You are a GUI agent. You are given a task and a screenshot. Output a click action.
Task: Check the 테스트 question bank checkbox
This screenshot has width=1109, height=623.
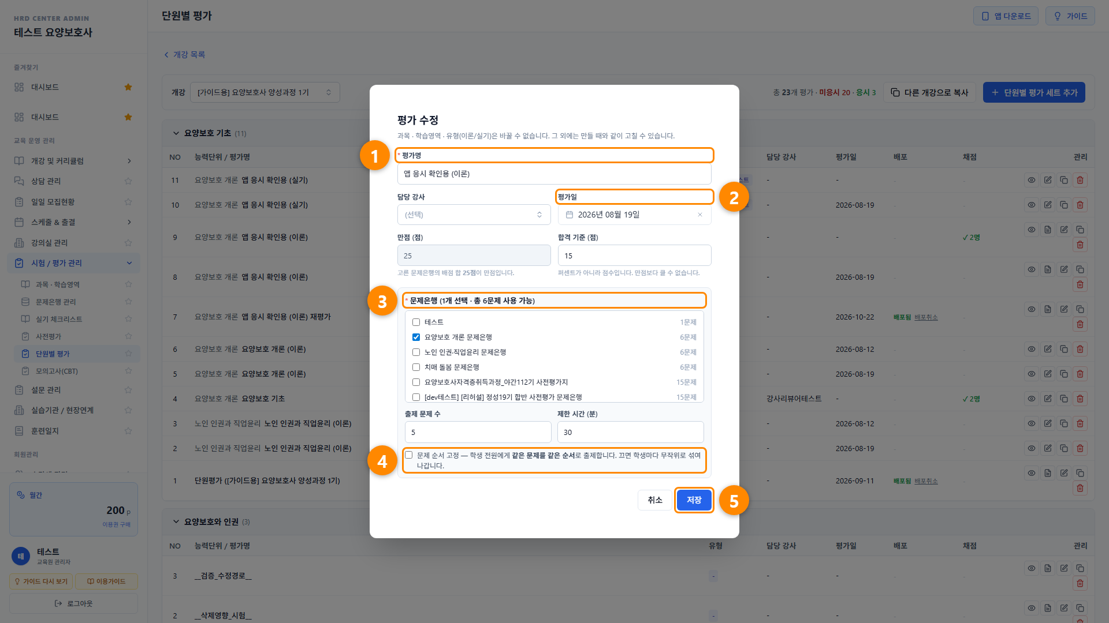click(416, 322)
